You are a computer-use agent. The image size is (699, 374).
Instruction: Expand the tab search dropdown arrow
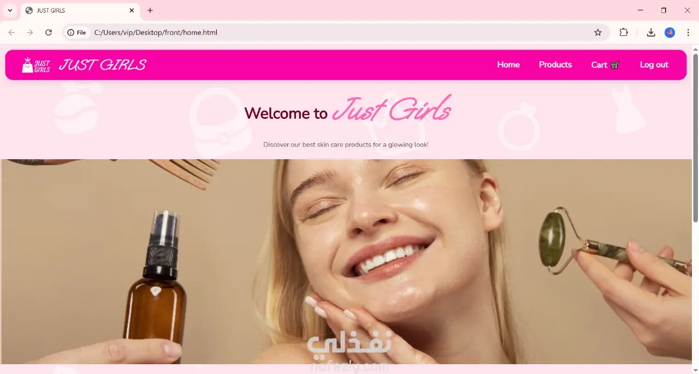coord(10,10)
